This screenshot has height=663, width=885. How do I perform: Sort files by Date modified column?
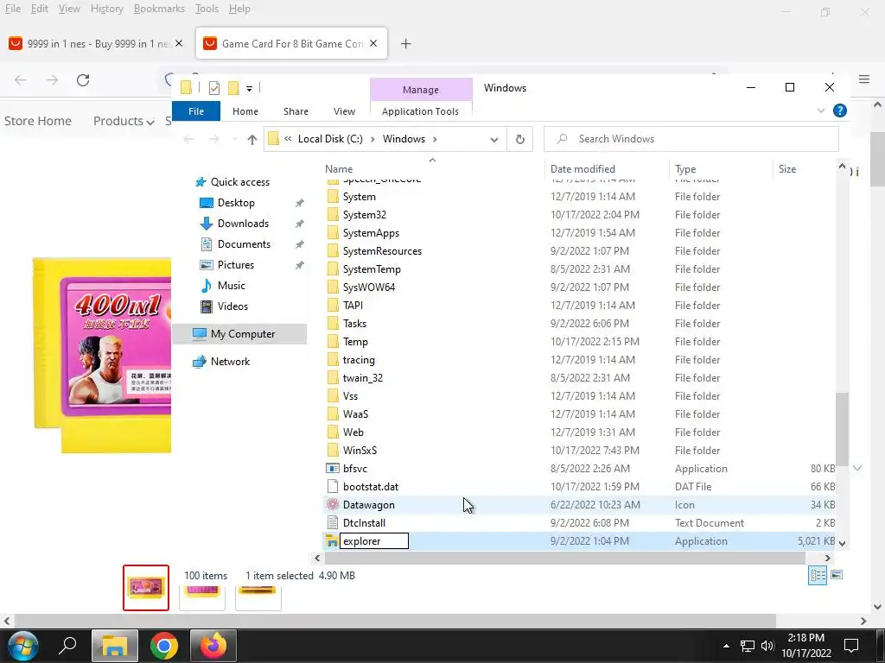583,169
